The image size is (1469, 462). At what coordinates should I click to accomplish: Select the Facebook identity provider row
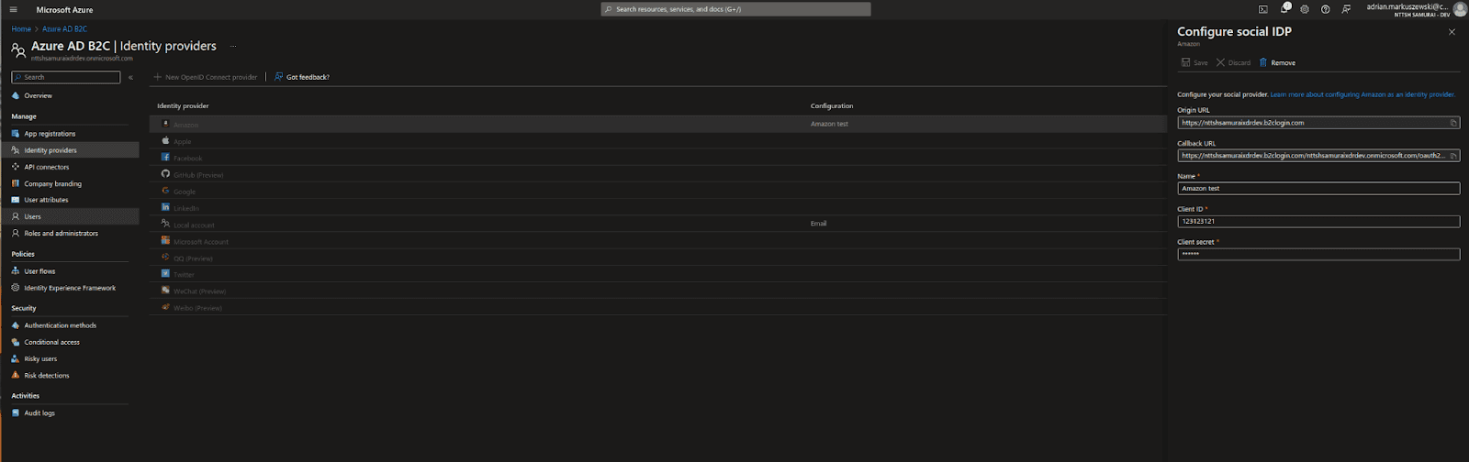[187, 159]
